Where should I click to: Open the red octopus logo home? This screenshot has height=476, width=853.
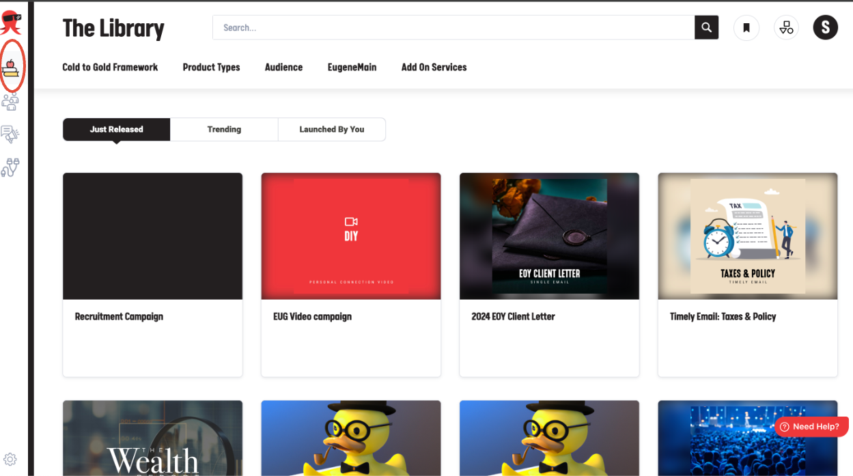point(11,21)
